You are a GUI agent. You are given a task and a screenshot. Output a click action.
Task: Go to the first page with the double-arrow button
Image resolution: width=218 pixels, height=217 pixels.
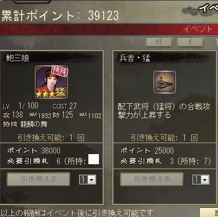pos(159,42)
